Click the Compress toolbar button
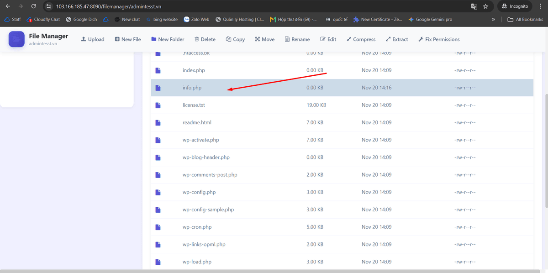 click(361, 39)
